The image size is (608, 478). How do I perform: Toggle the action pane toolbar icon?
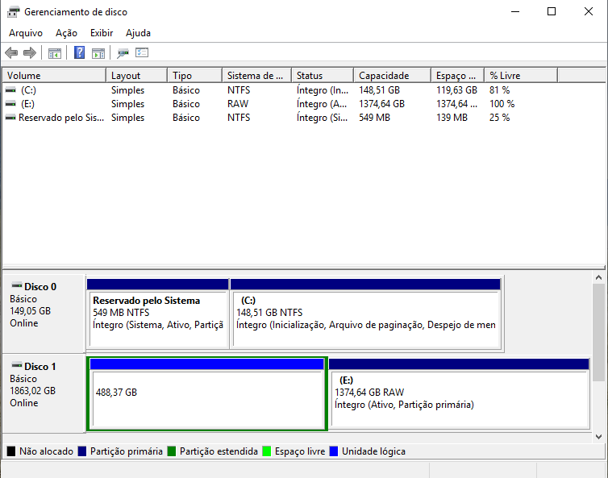tap(98, 53)
